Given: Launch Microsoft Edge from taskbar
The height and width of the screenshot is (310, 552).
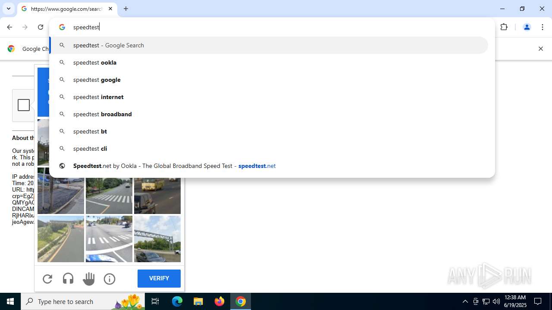Looking at the screenshot, I should (177, 301).
